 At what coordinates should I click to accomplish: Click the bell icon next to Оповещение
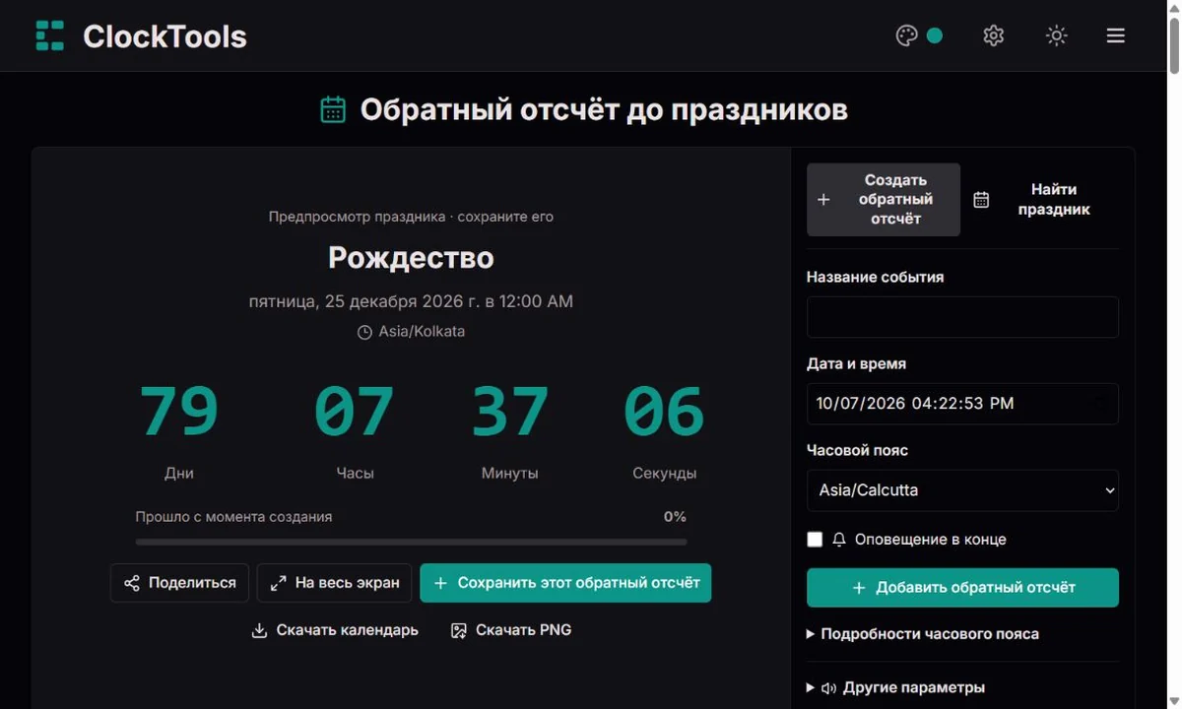[839, 540]
